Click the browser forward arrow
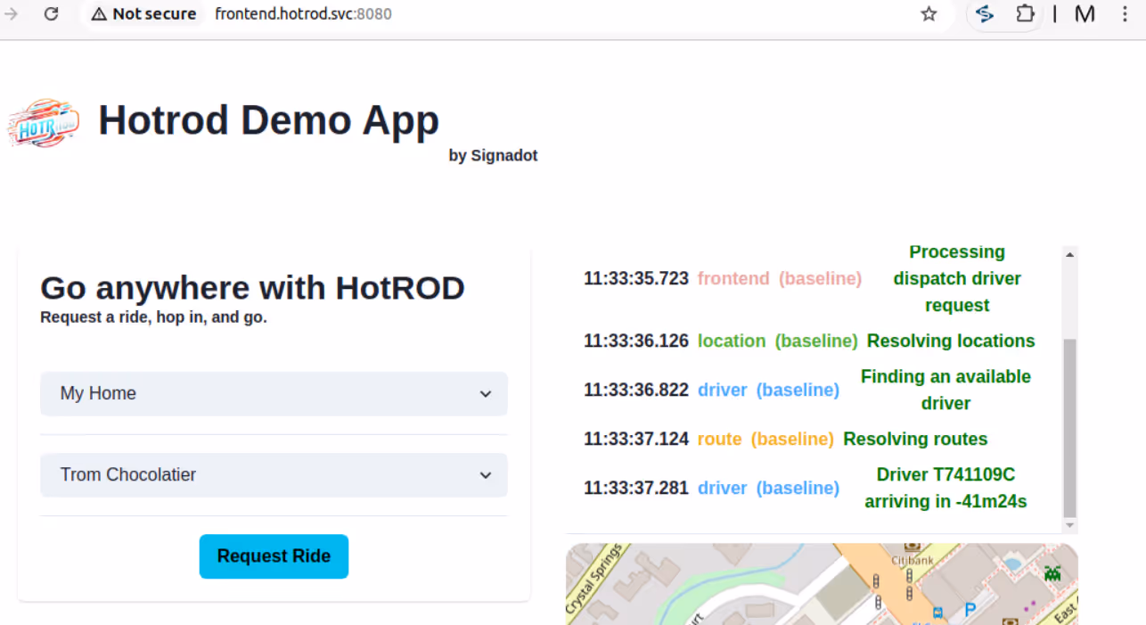 coord(11,13)
